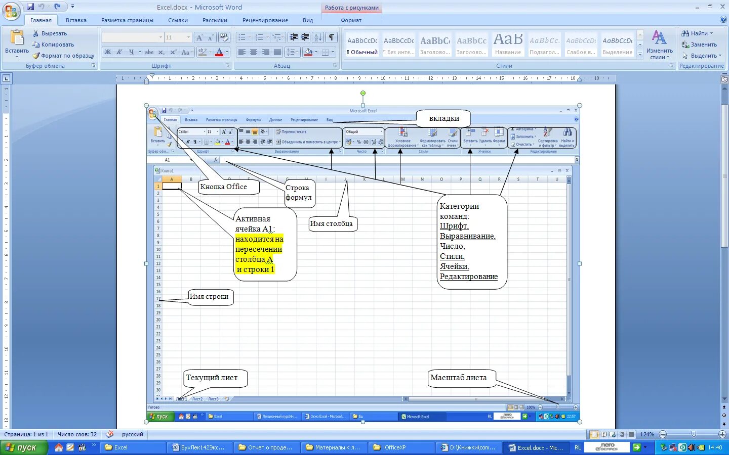Click the green rotation handle of image
This screenshot has width=729, height=455.
pos(363,94)
